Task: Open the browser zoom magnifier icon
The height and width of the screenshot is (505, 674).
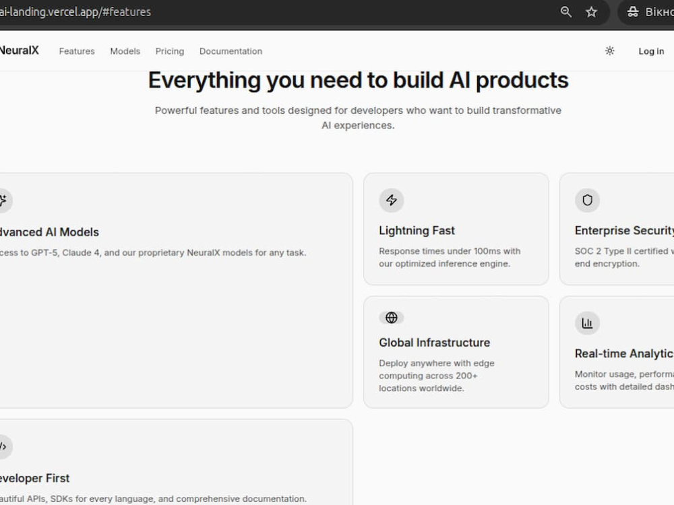Action: pyautogui.click(x=566, y=12)
